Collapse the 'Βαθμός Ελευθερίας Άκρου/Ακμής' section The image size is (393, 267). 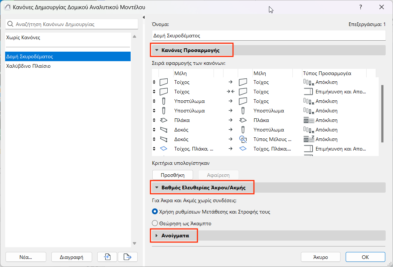tap(157, 188)
